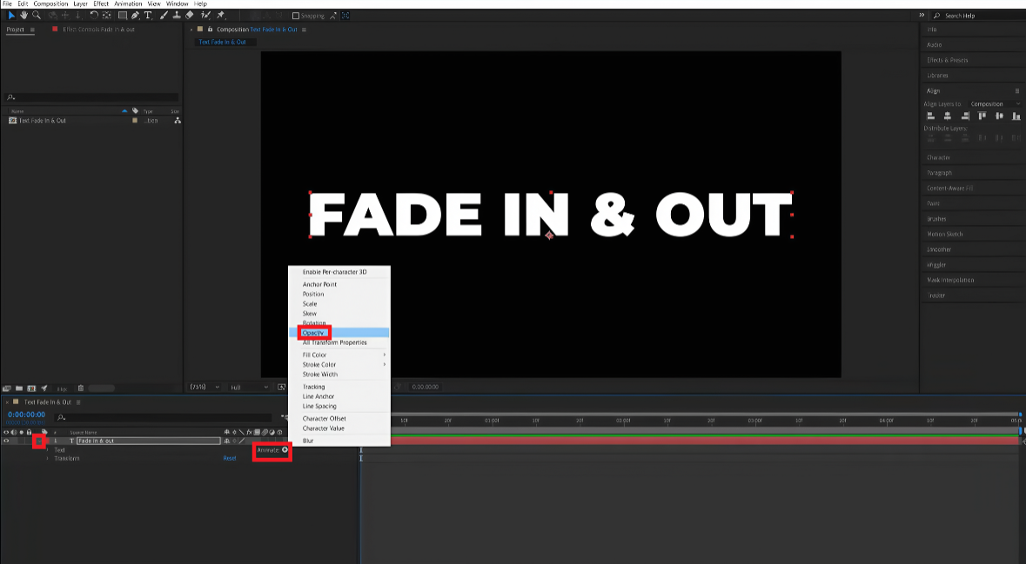1026x564 pixels.
Task: Open the Animation menu in menu bar
Action: 128,4
